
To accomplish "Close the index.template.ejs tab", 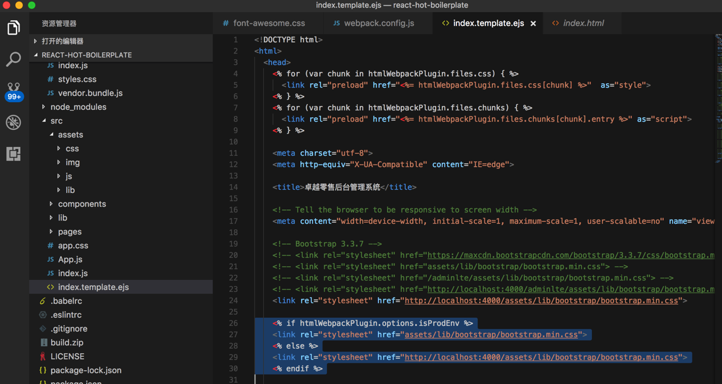I will pyautogui.click(x=533, y=23).
